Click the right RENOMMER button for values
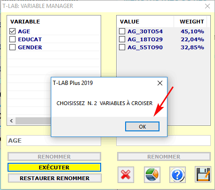 (x=164, y=157)
